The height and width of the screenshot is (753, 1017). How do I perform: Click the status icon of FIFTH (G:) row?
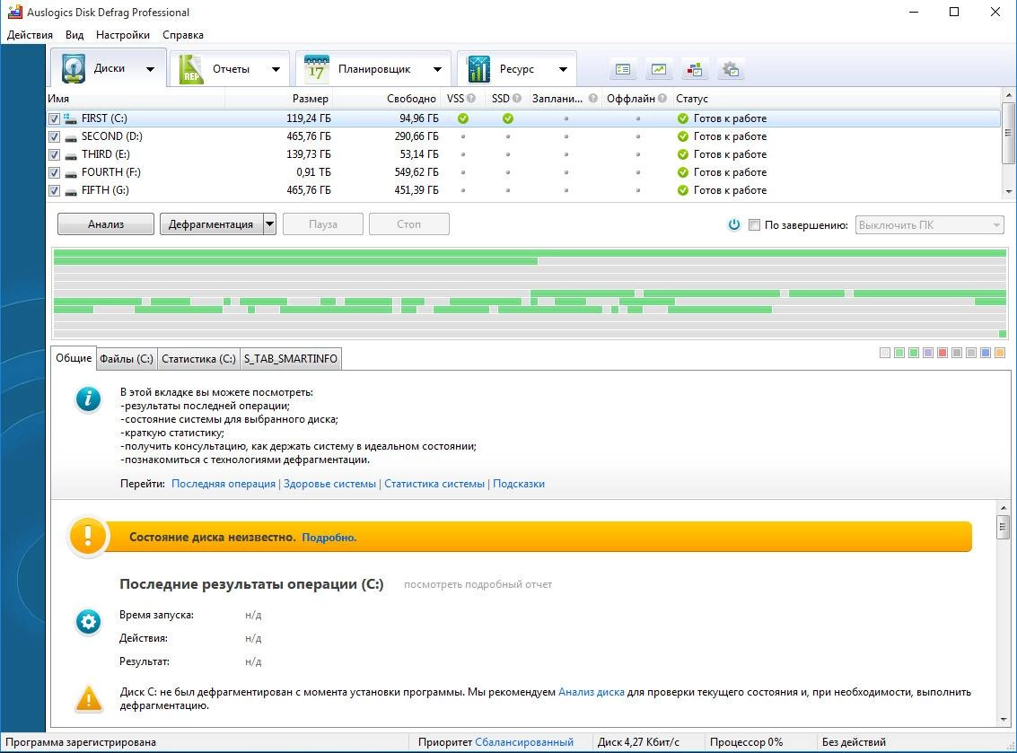tap(682, 190)
